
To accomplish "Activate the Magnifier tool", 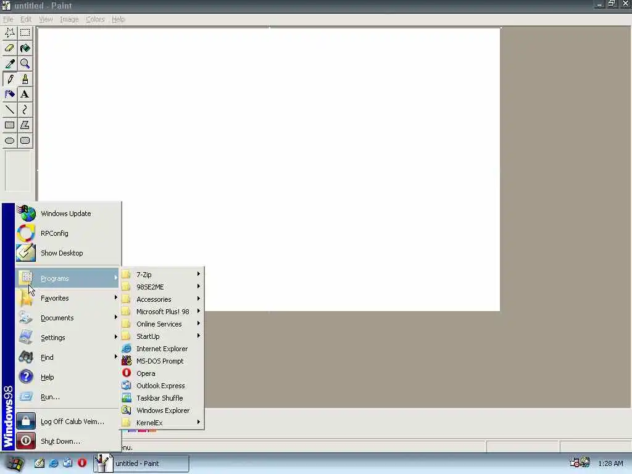I will [25, 64].
